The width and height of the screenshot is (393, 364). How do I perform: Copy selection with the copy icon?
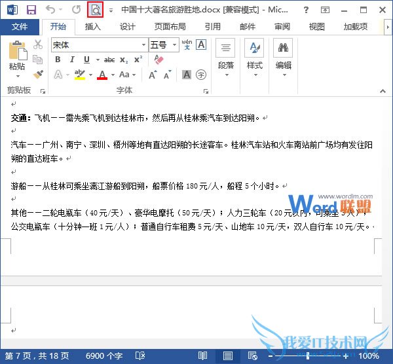pyautogui.click(x=38, y=60)
